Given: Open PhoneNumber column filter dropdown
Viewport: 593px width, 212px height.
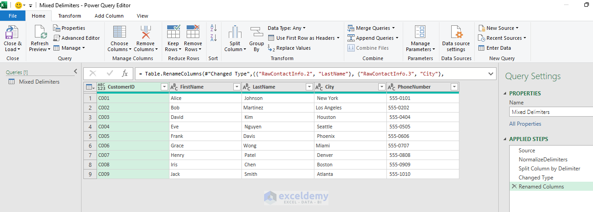Looking at the screenshot, I should coord(454,87).
